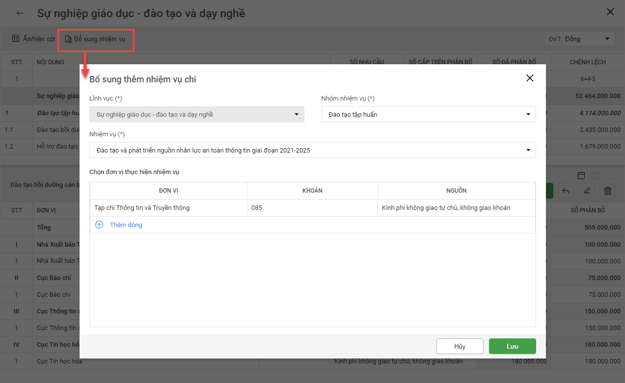Click the fullscreen expand panel icon
The width and height of the screenshot is (625, 383).
pos(610,176)
